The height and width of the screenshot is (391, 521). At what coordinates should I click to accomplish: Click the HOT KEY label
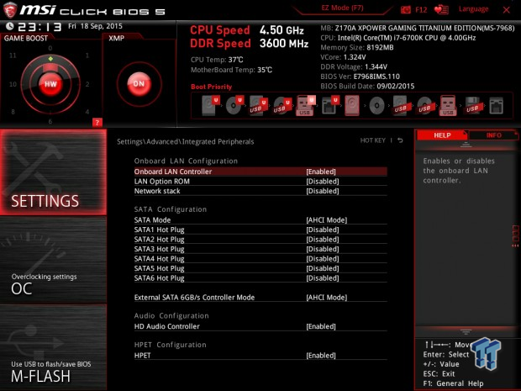pos(373,140)
